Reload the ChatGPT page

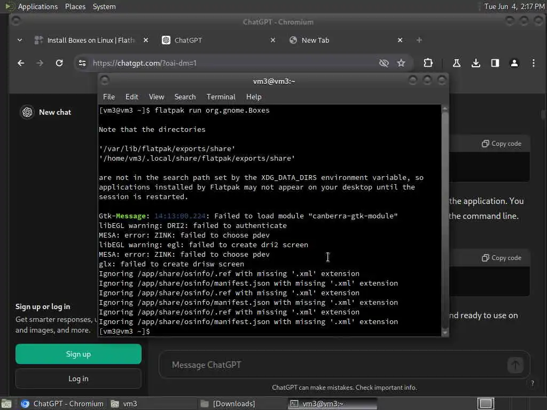click(59, 63)
